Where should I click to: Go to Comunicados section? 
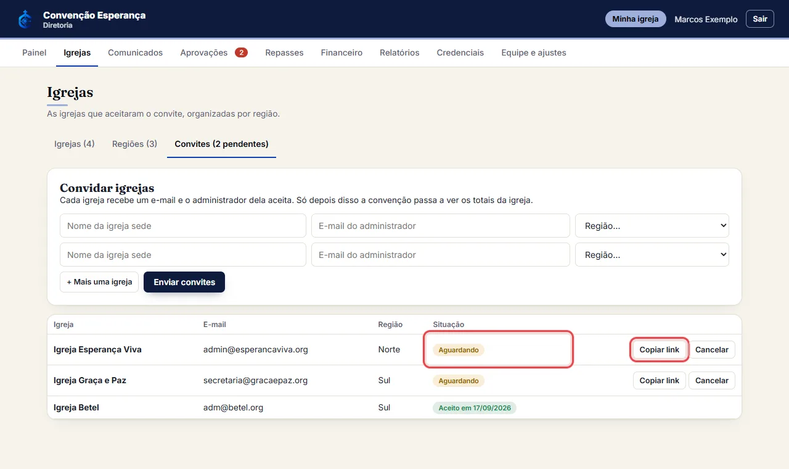pyautogui.click(x=135, y=52)
